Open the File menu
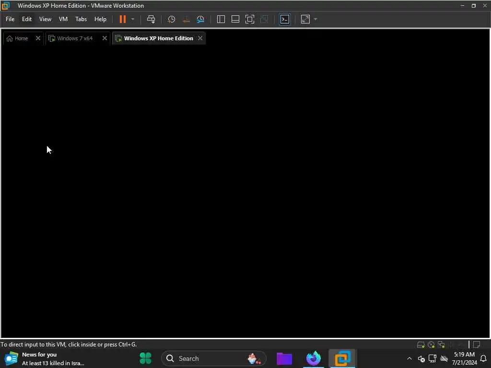The height and width of the screenshot is (368, 491). pos(10,19)
